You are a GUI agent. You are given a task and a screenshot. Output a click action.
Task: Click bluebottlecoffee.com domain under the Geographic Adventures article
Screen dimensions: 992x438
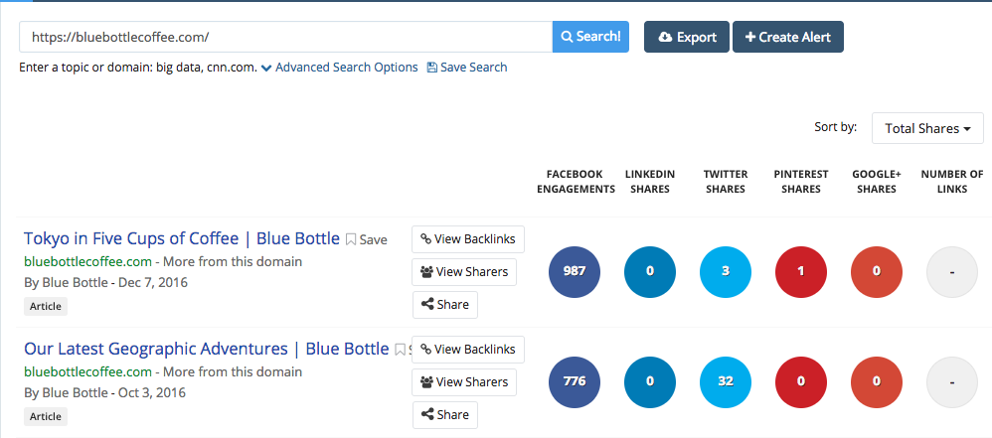pyautogui.click(x=87, y=371)
